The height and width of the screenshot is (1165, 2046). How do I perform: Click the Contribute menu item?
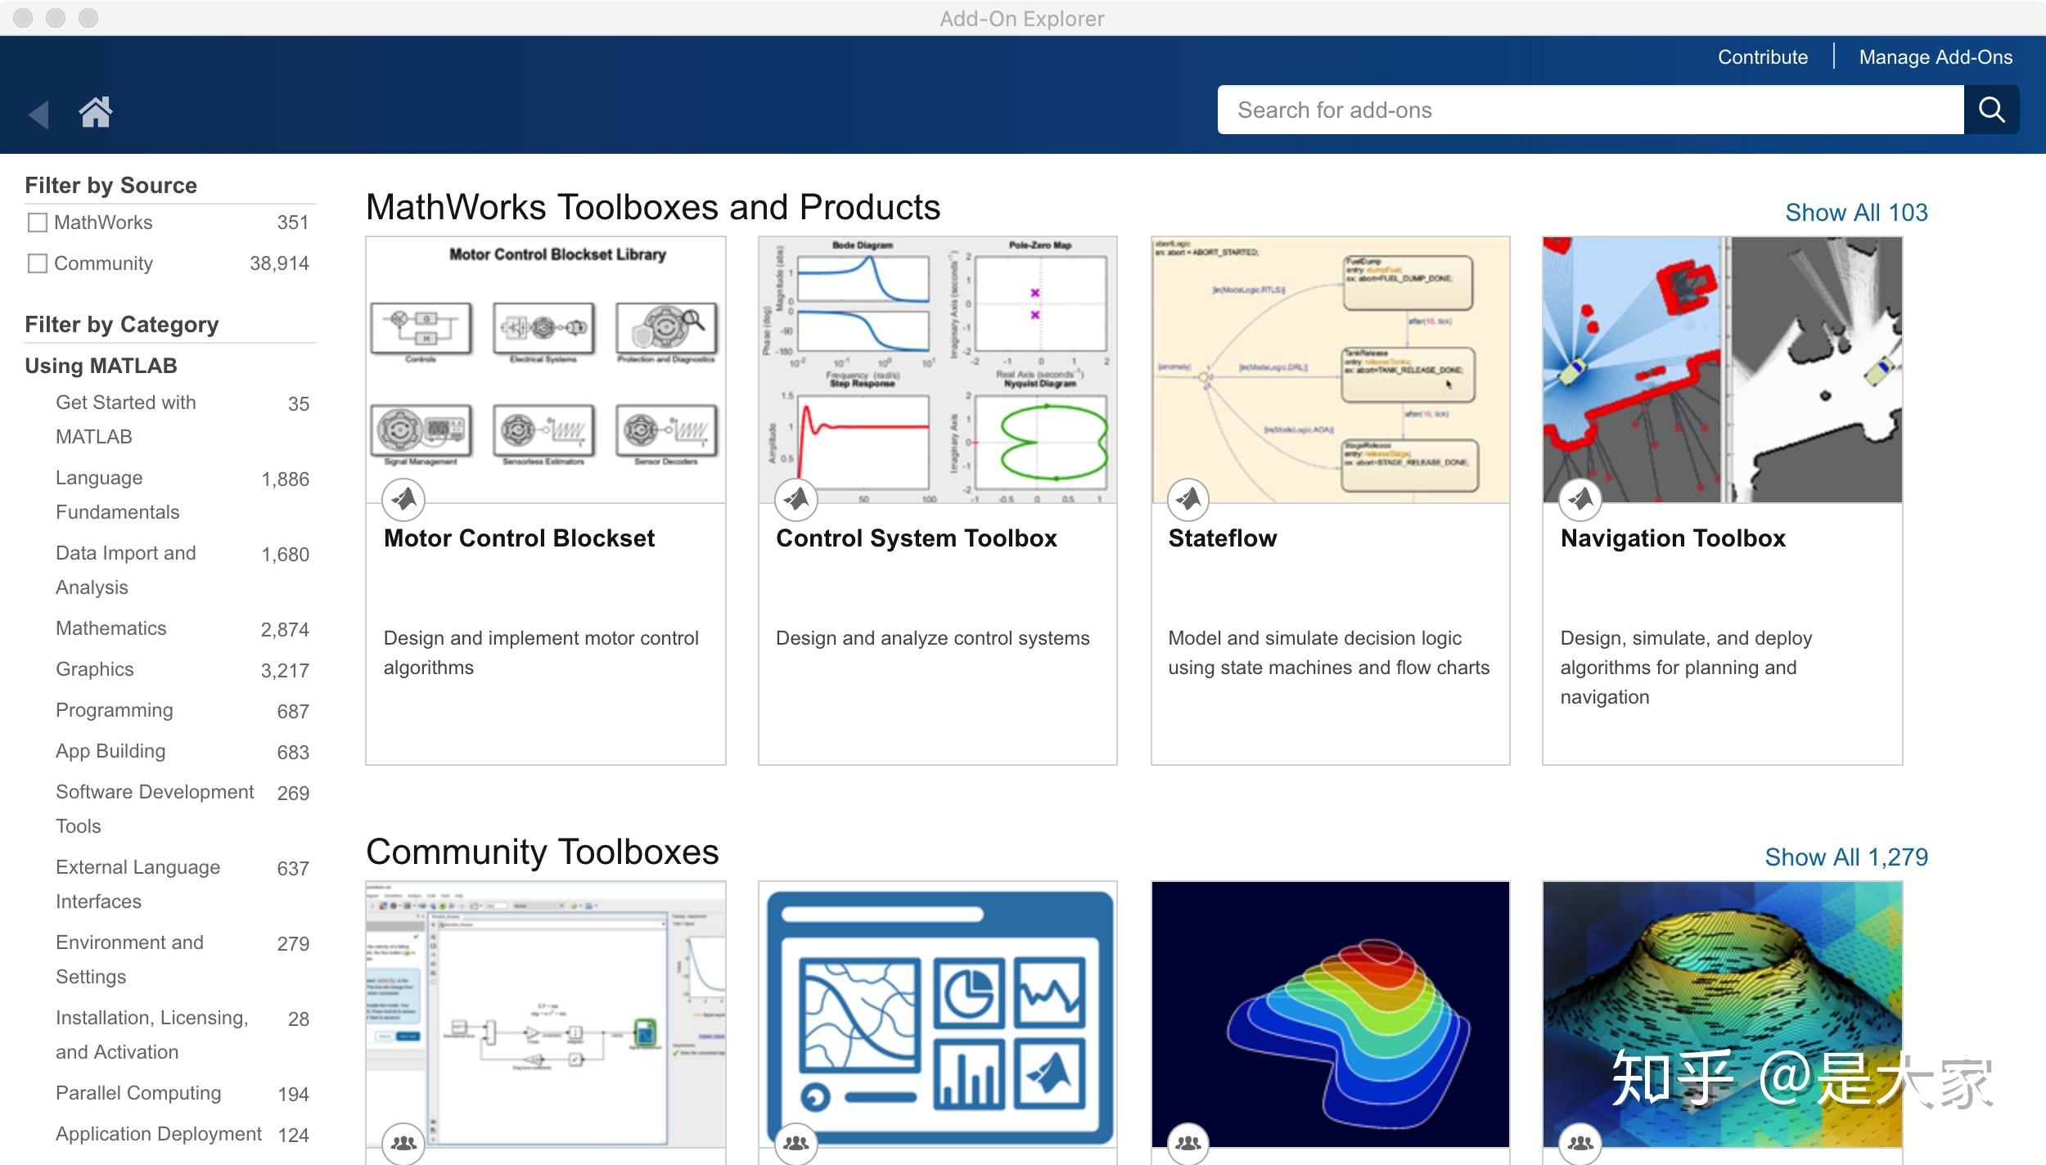tap(1762, 57)
